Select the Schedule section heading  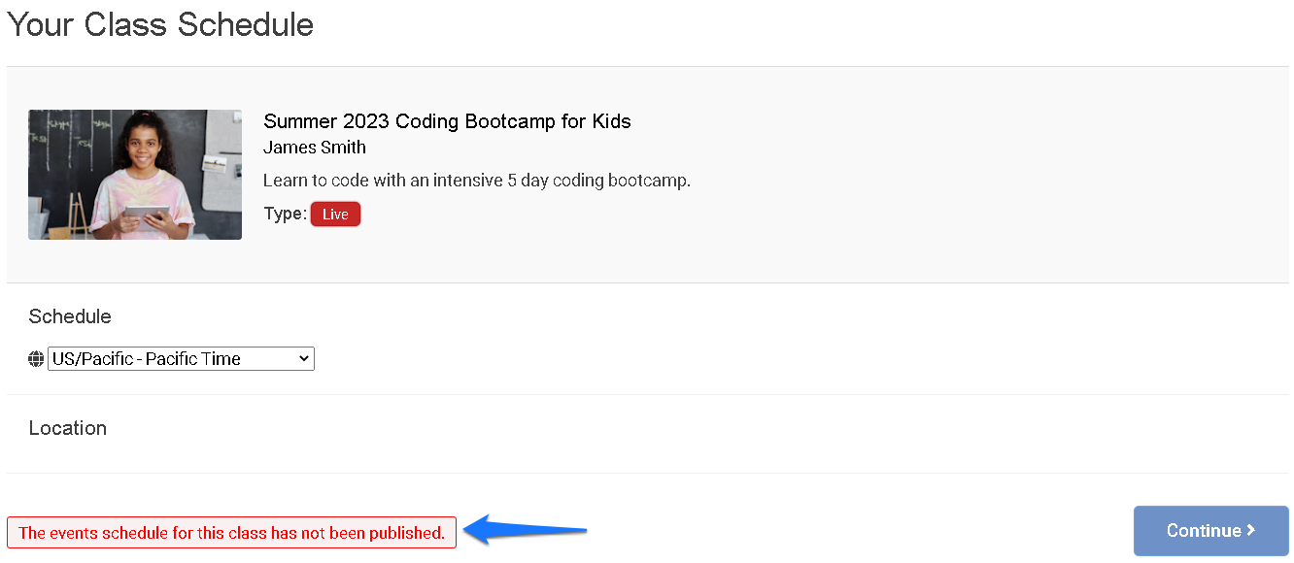(70, 316)
